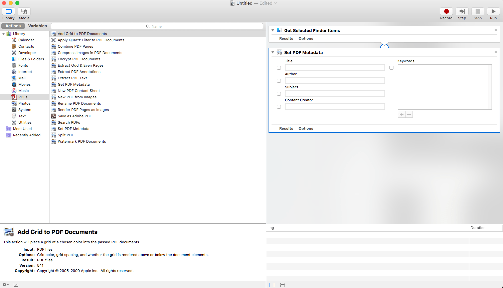The height and width of the screenshot is (288, 503).
Task: Enable the Author metadata checkbox
Action: click(279, 81)
